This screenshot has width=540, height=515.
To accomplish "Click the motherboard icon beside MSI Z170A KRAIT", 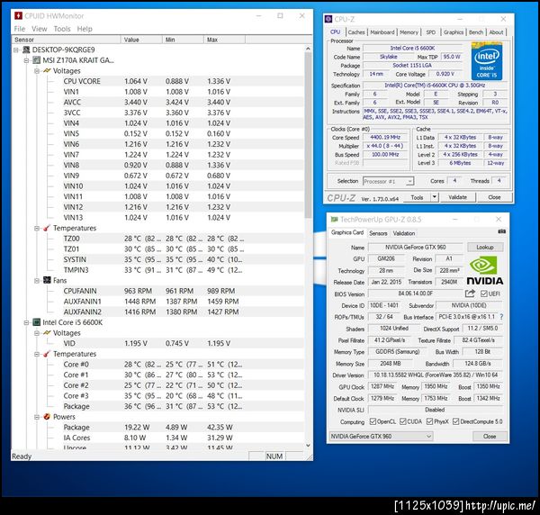I will pos(37,60).
